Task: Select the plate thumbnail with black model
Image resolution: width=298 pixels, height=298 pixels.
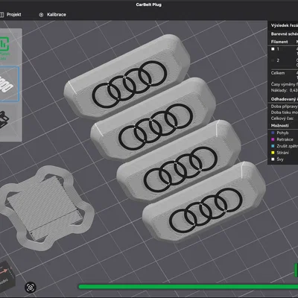Action: (x=5, y=119)
